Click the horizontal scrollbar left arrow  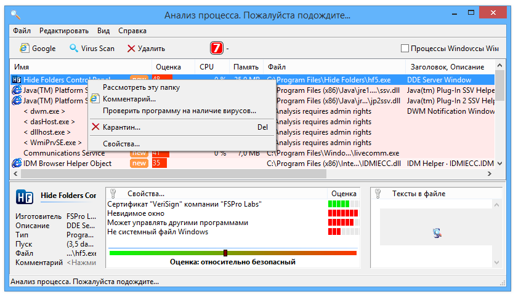click(x=15, y=173)
